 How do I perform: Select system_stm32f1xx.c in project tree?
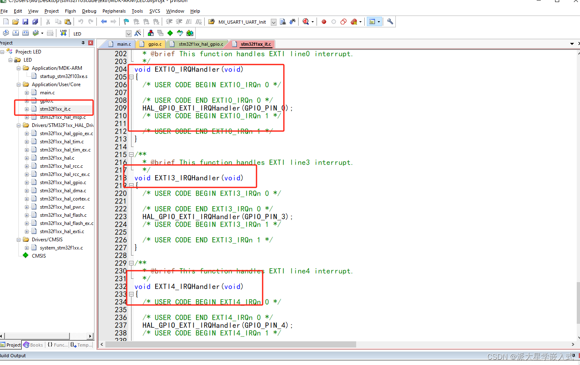pyautogui.click(x=61, y=248)
